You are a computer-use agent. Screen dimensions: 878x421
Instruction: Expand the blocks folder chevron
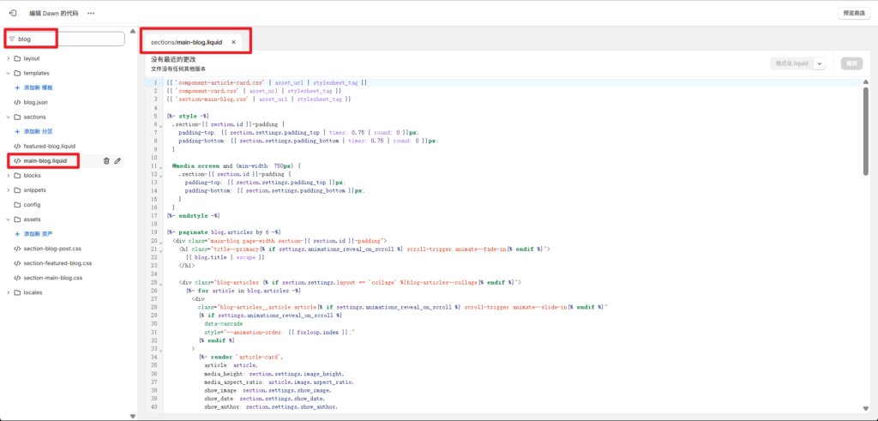9,175
